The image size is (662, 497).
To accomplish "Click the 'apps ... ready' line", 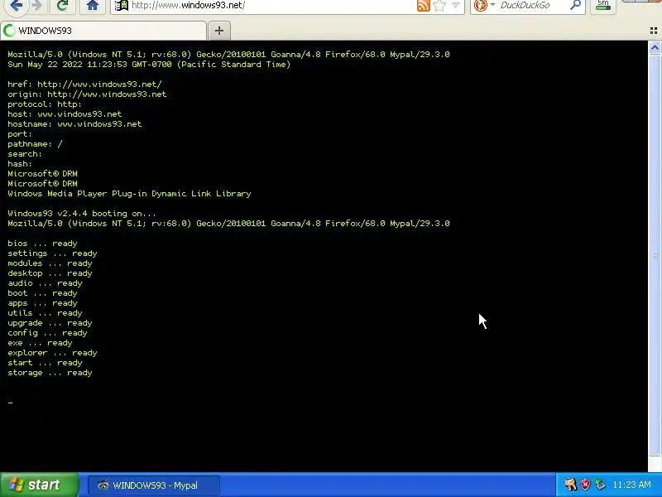I will (x=42, y=303).
